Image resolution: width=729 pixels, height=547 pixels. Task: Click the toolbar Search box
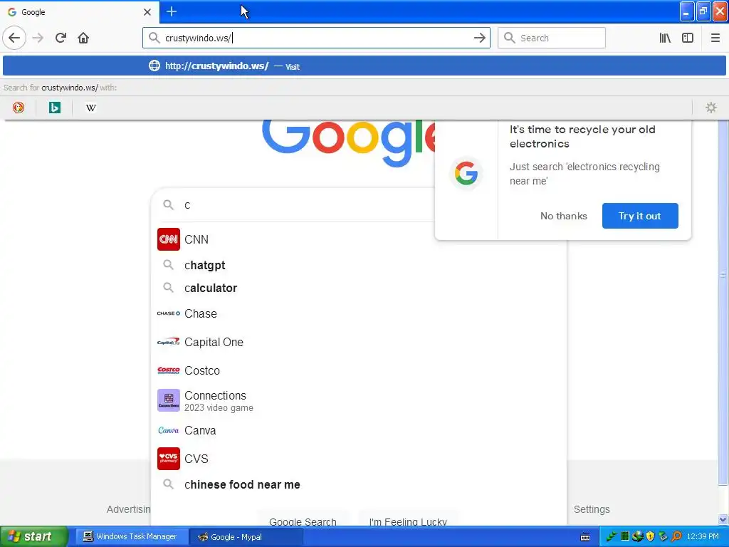click(x=552, y=38)
